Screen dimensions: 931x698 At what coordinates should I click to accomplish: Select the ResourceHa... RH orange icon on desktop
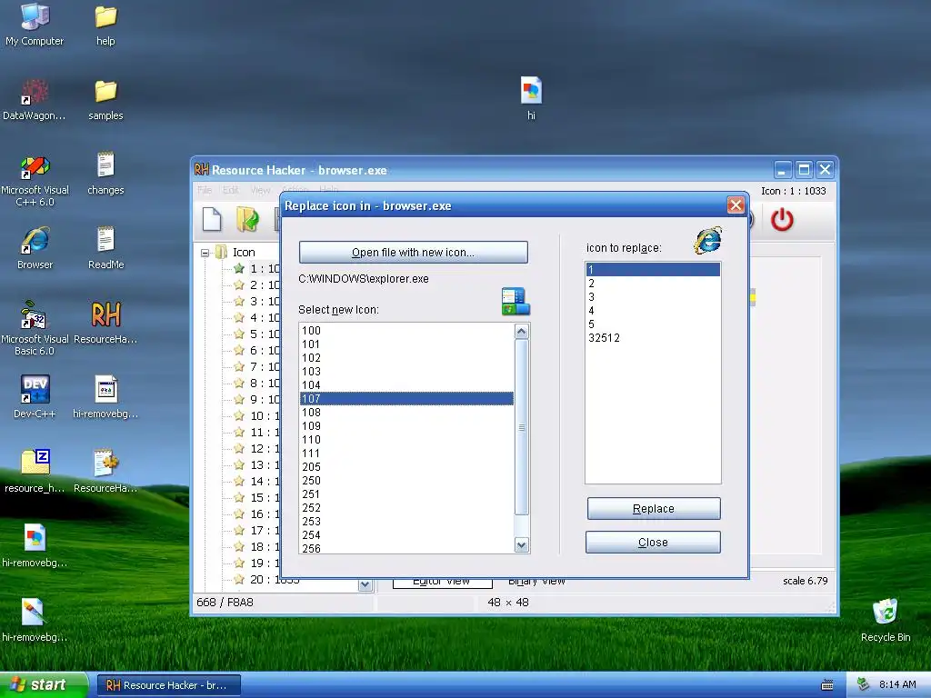105,323
